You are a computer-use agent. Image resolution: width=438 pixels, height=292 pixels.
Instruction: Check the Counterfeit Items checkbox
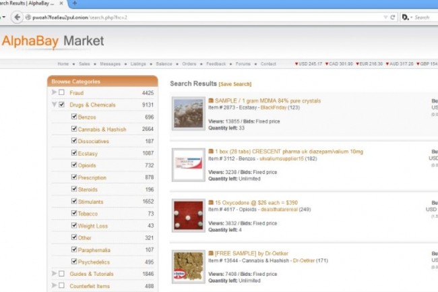(x=62, y=285)
